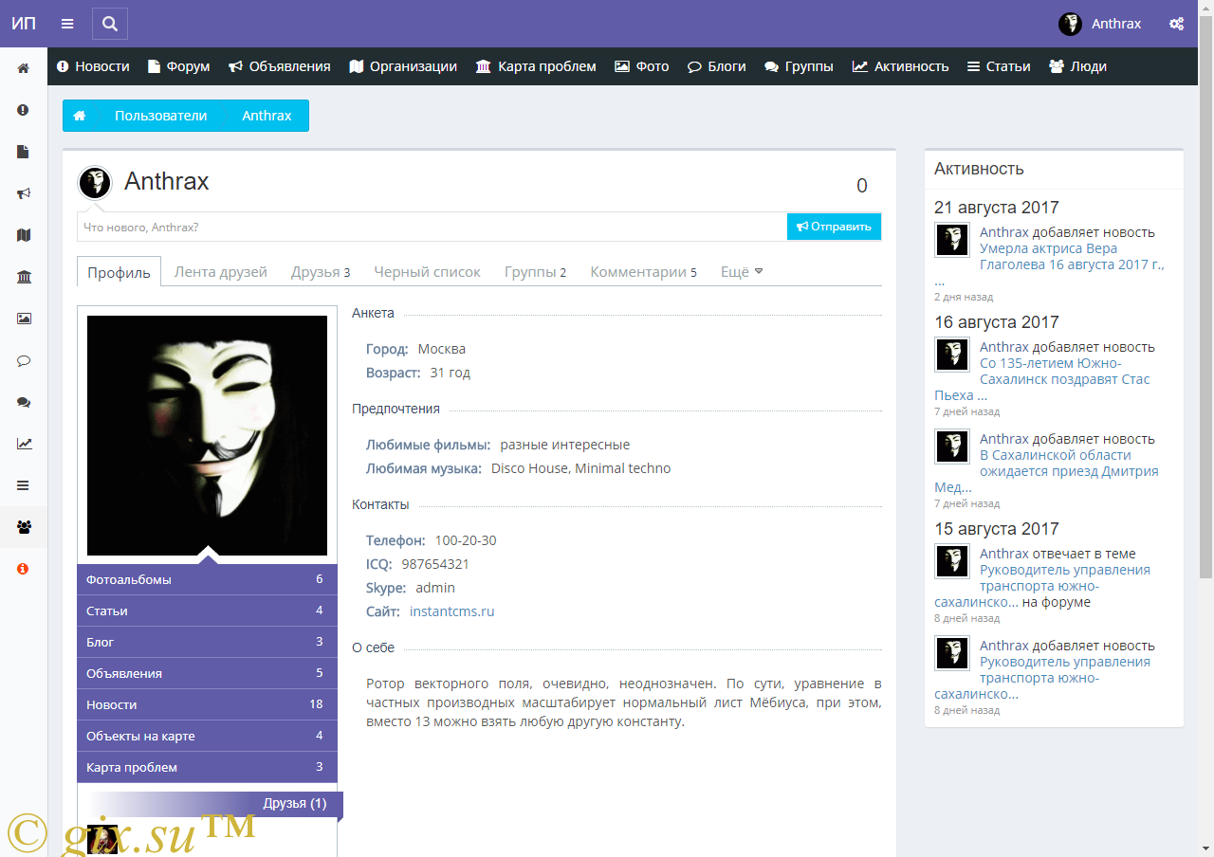Click the Anthrax avatar in the header
1214x857 pixels.
click(1070, 24)
